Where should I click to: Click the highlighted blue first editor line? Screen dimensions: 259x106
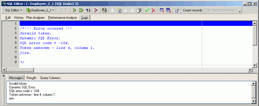(x=136, y=23)
